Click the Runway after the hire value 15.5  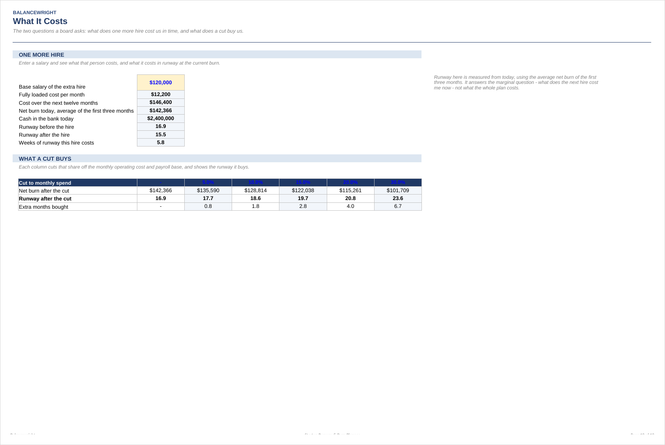tap(161, 135)
